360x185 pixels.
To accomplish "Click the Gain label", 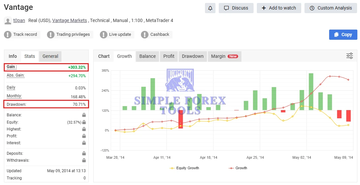I will pyautogui.click(x=12, y=67).
